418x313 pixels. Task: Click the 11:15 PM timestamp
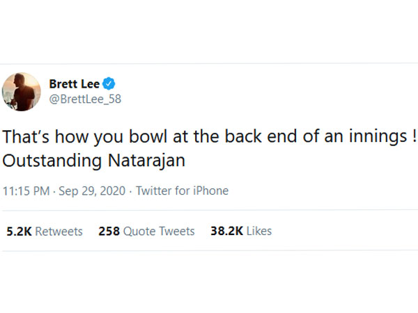[26, 190]
